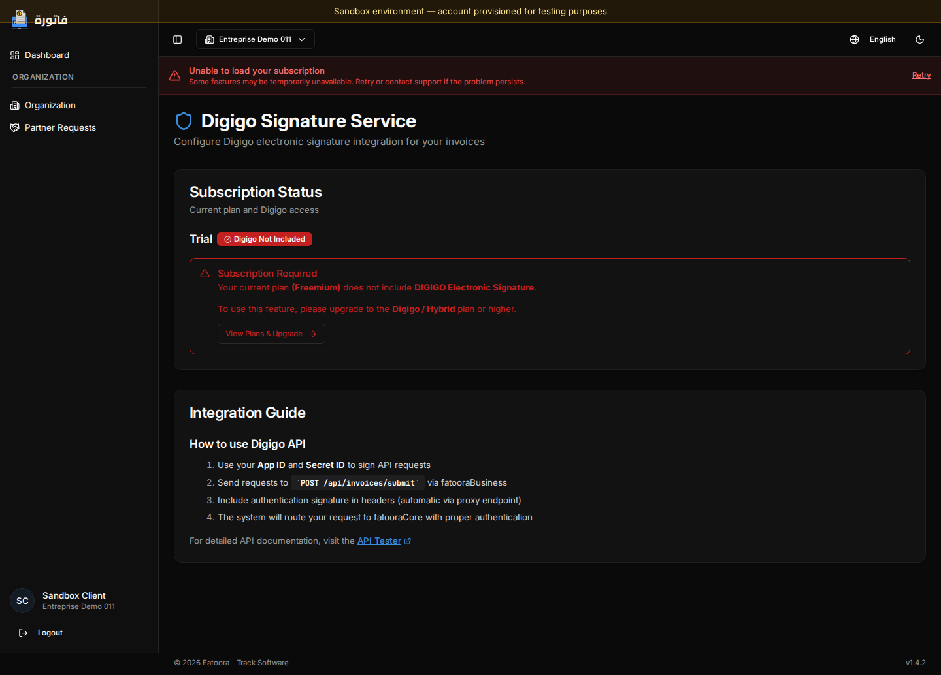This screenshot has width=941, height=675.
Task: Change the English language selector
Action: pyautogui.click(x=882, y=39)
